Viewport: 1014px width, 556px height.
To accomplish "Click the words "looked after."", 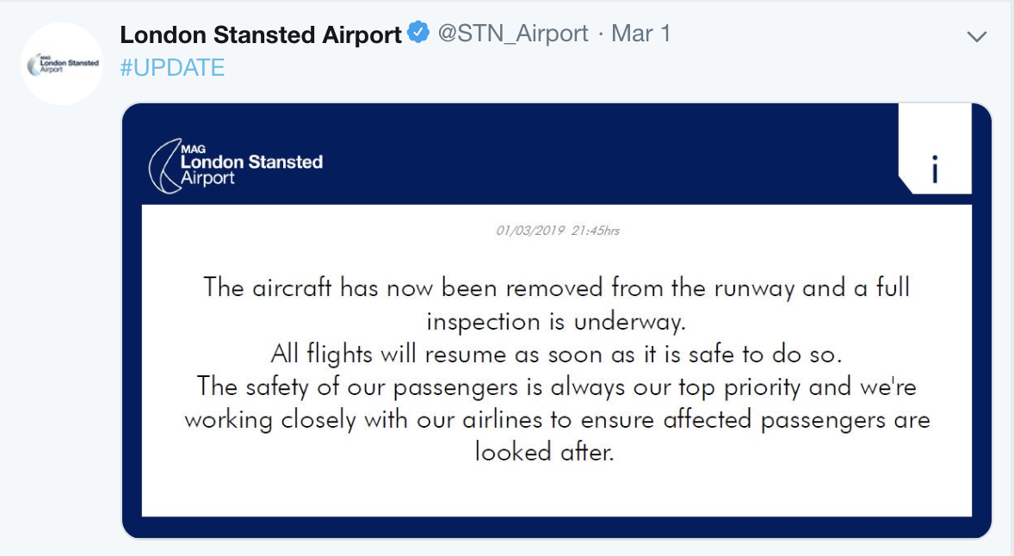I will 545,452.
